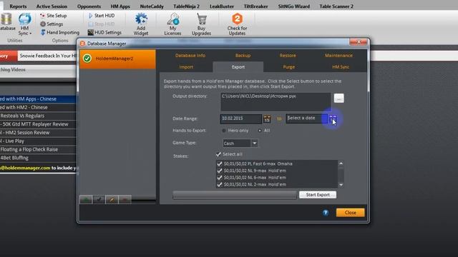Select 'HM2 Session Review' video row
This screenshot has width=458, height=257.
(x=38, y=133)
